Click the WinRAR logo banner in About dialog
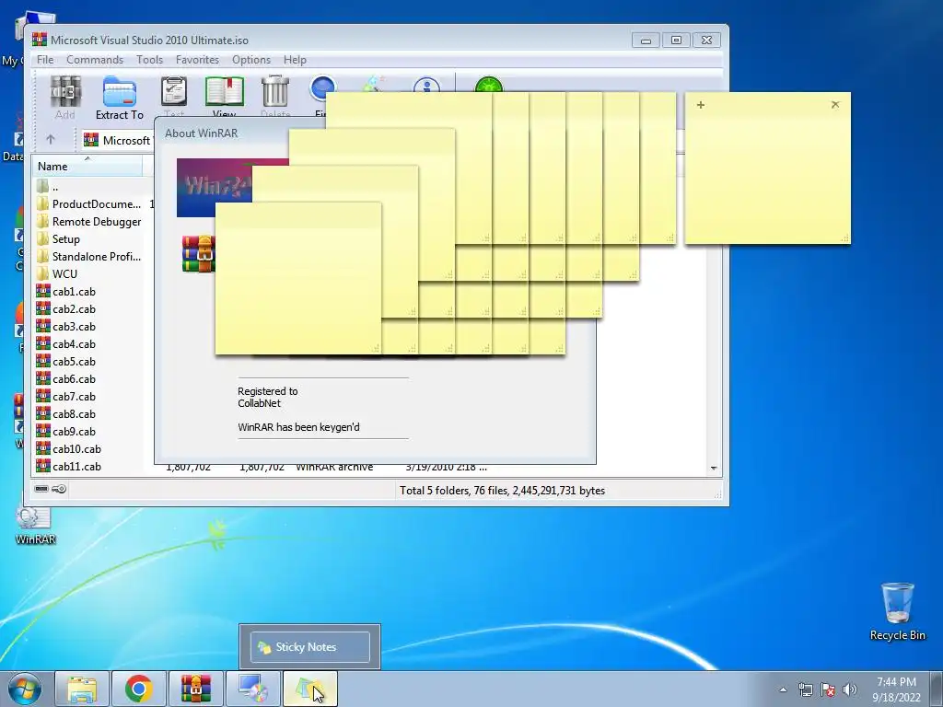Screen dimensions: 943x707 [x=214, y=188]
